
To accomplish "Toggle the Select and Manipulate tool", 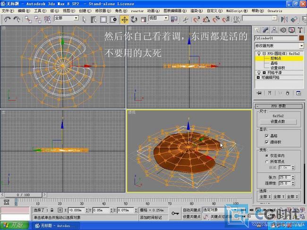I will click(x=186, y=19).
